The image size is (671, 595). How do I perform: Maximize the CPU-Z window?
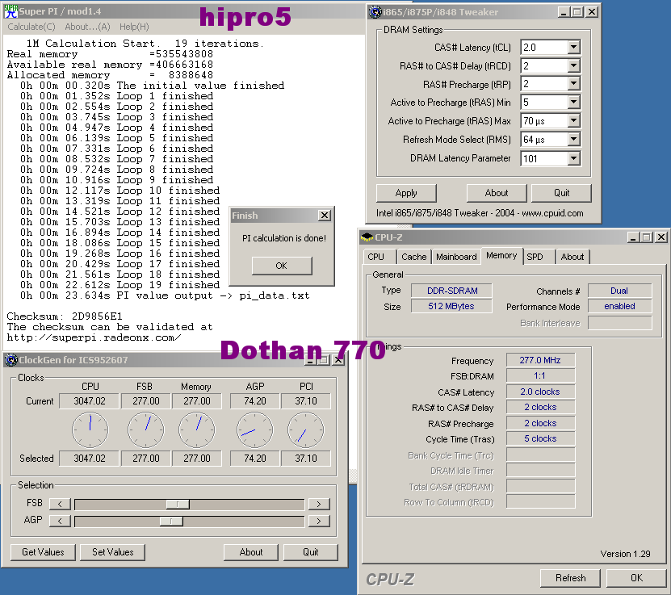pyautogui.click(x=647, y=237)
